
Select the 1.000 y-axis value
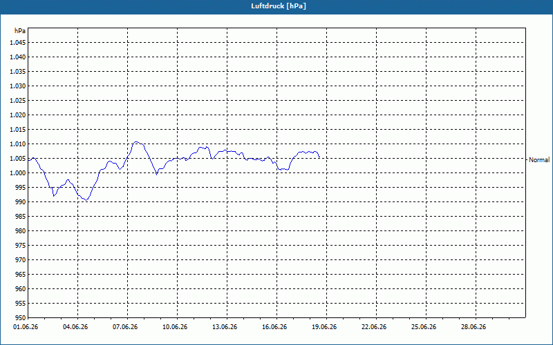(x=18, y=173)
